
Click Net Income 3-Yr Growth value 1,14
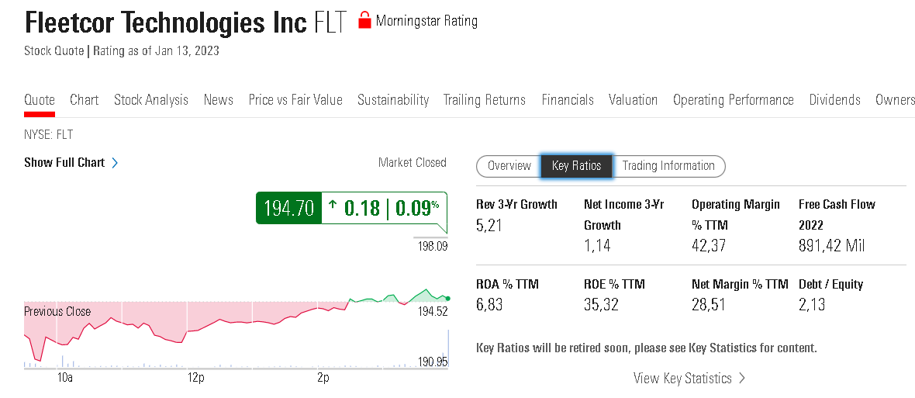[597, 246]
